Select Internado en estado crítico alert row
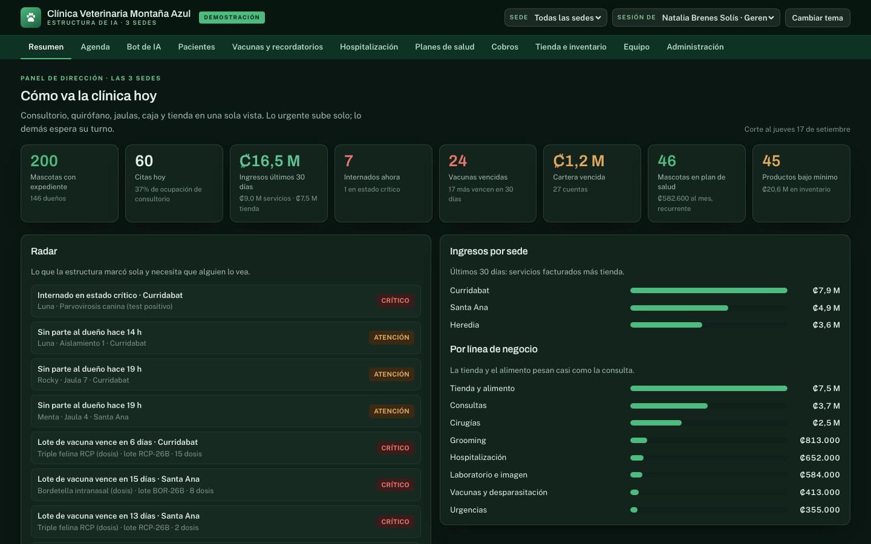Screen dimensions: 871x544 click(226, 300)
